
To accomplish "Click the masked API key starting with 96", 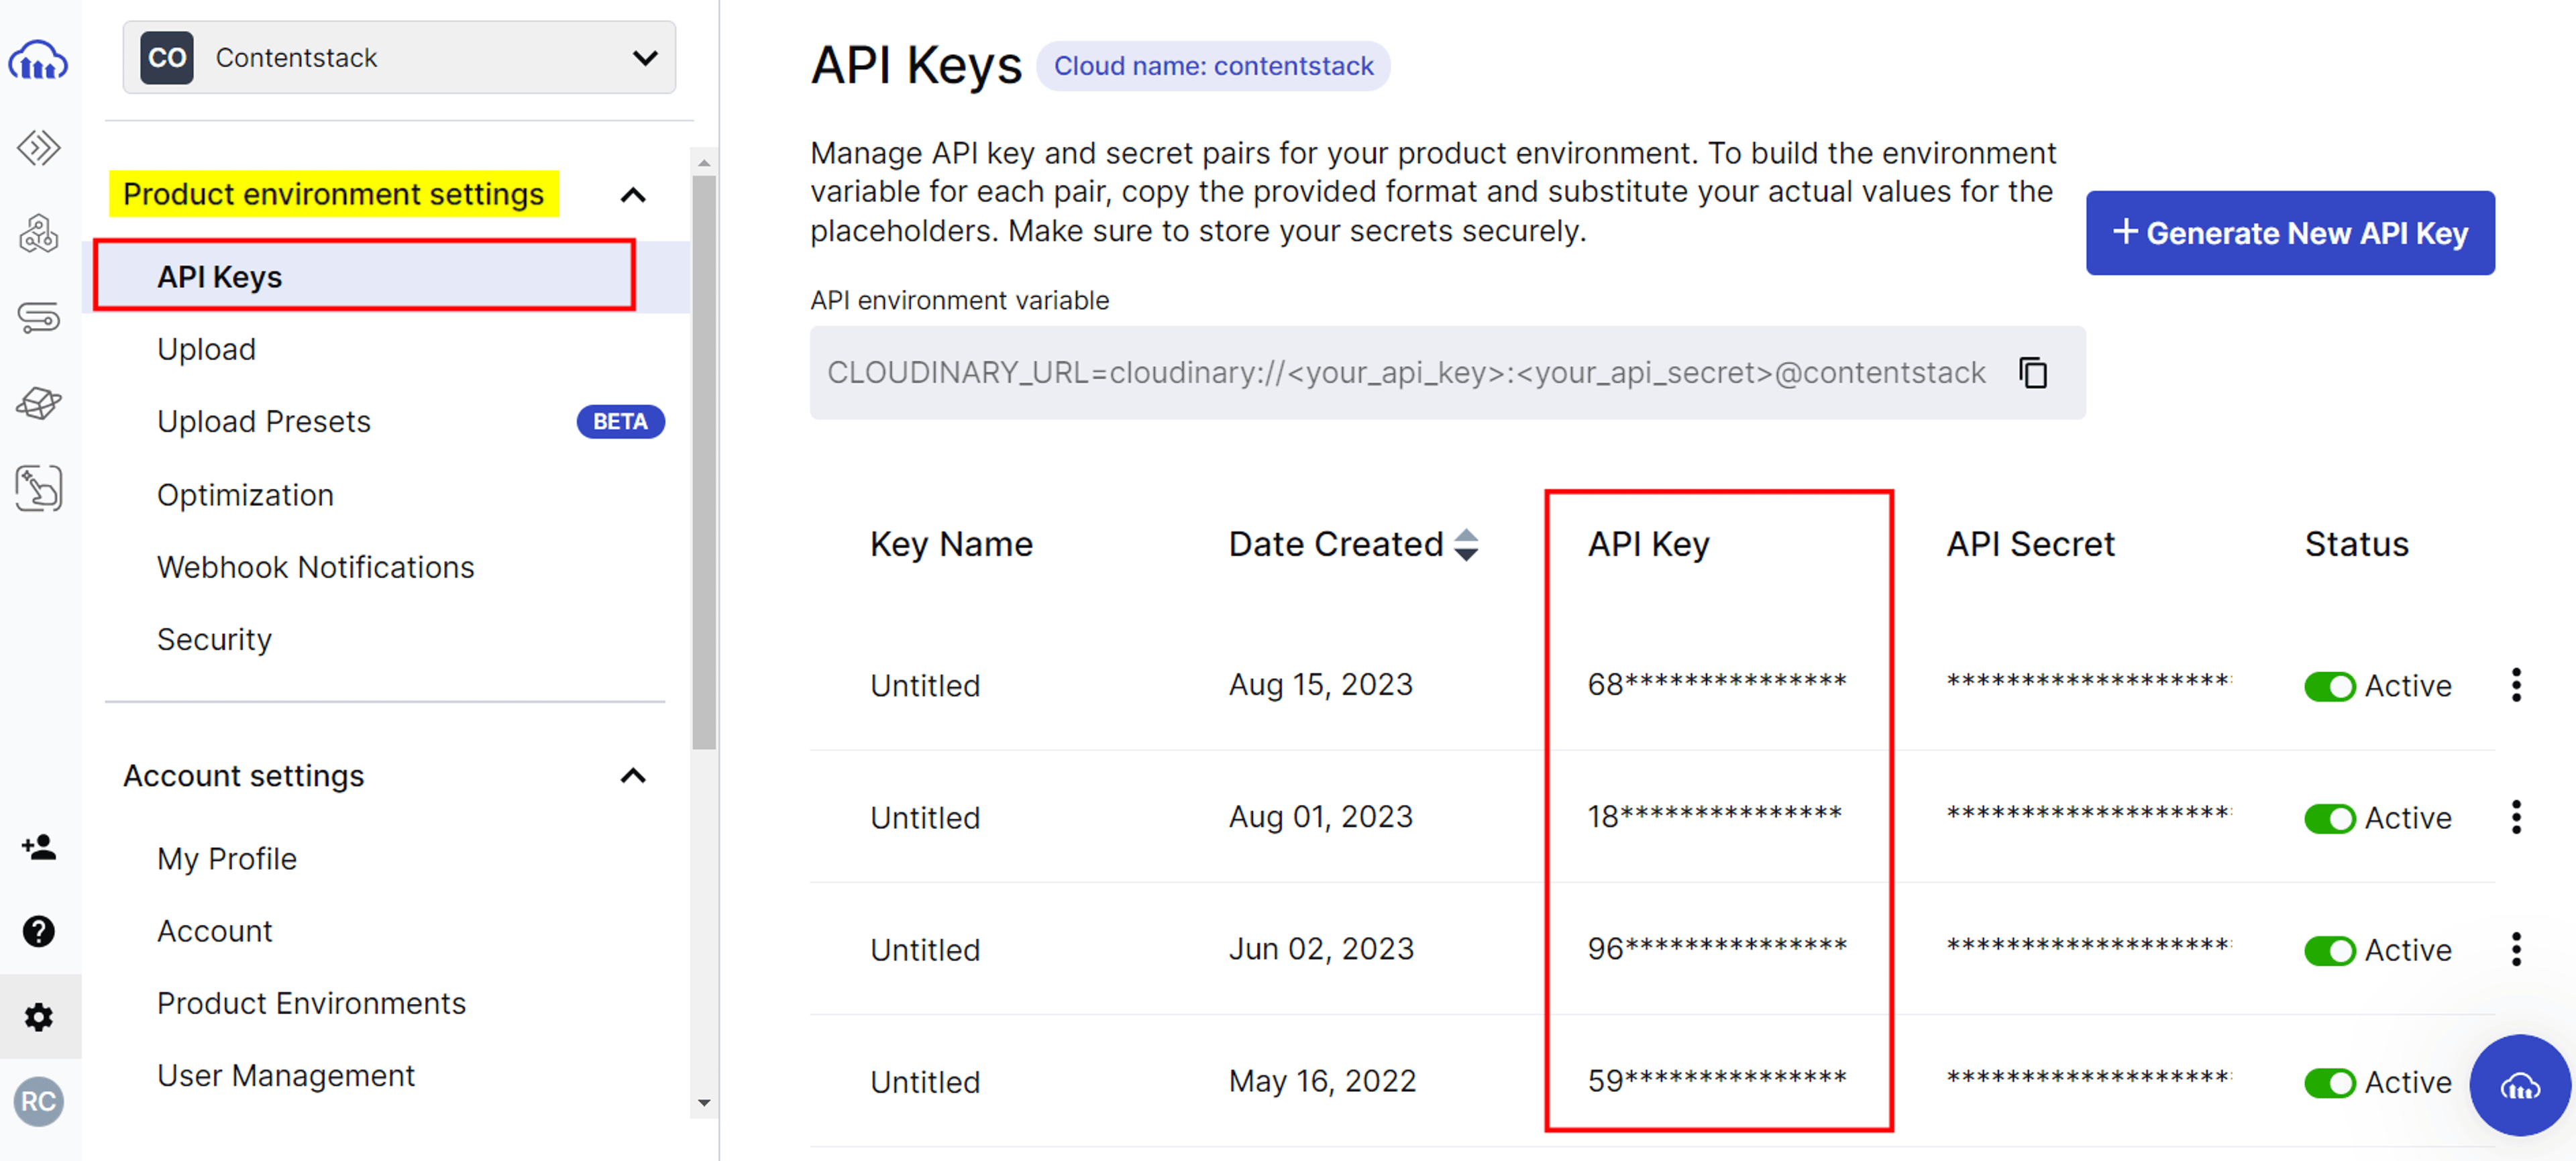I will tap(1717, 948).
